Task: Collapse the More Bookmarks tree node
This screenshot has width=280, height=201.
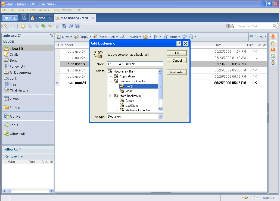Action: click(110, 96)
